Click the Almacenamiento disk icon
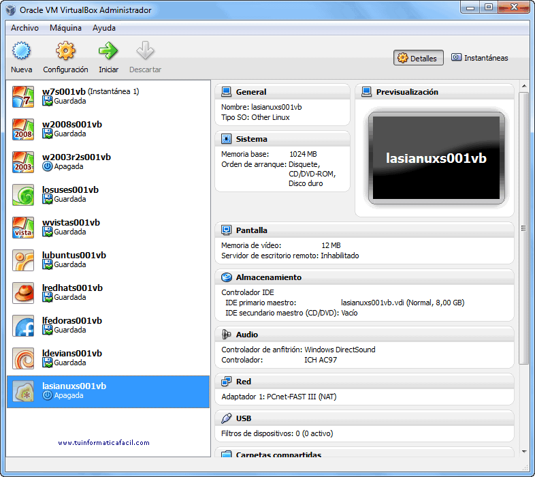The width and height of the screenshot is (535, 477). pyautogui.click(x=226, y=277)
